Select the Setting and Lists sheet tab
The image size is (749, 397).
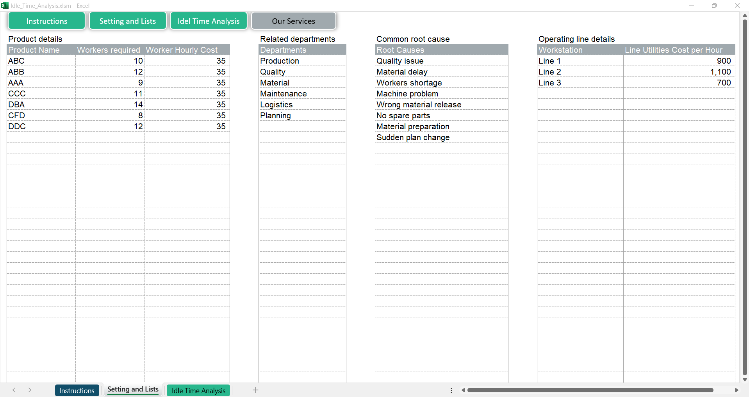[133, 390]
